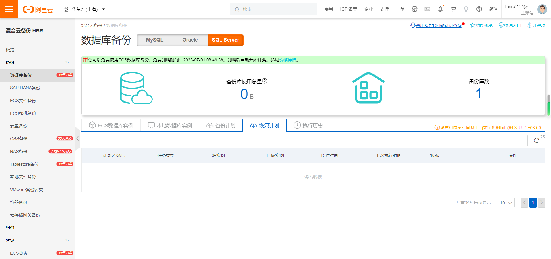The width and height of the screenshot is (551, 259).
Task: Switch to the MySQL database type
Action: tap(154, 40)
